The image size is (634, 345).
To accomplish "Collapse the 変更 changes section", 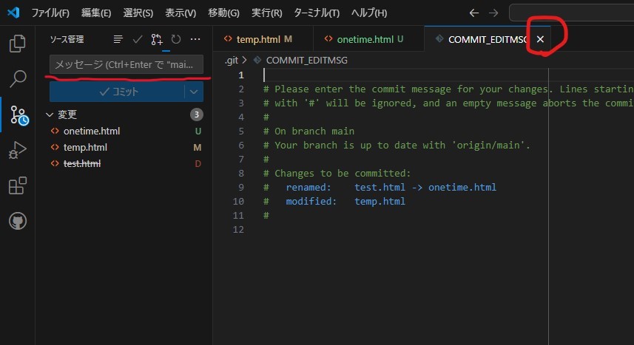I will (x=50, y=115).
